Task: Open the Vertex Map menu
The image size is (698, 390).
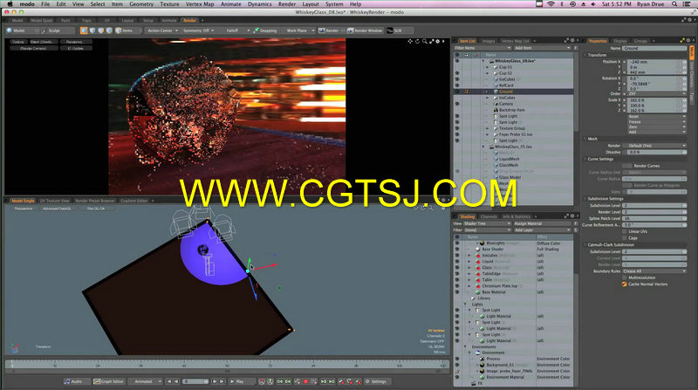Action: [x=200, y=4]
